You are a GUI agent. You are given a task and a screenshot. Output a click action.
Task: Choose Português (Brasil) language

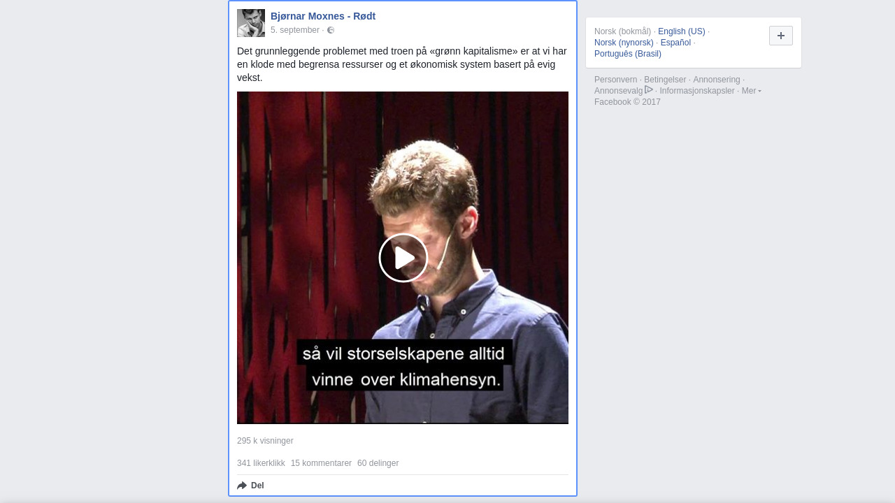(x=627, y=54)
